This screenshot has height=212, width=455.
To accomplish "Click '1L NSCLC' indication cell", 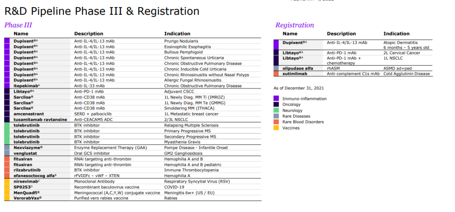I will pyautogui.click(x=393, y=58).
